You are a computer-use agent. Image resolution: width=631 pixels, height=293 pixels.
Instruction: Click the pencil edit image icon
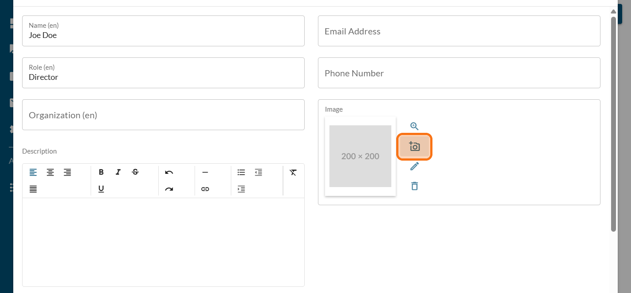coord(414,166)
